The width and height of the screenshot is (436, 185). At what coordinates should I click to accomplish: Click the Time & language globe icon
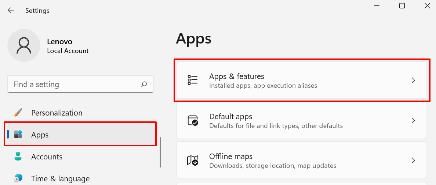pos(18,178)
